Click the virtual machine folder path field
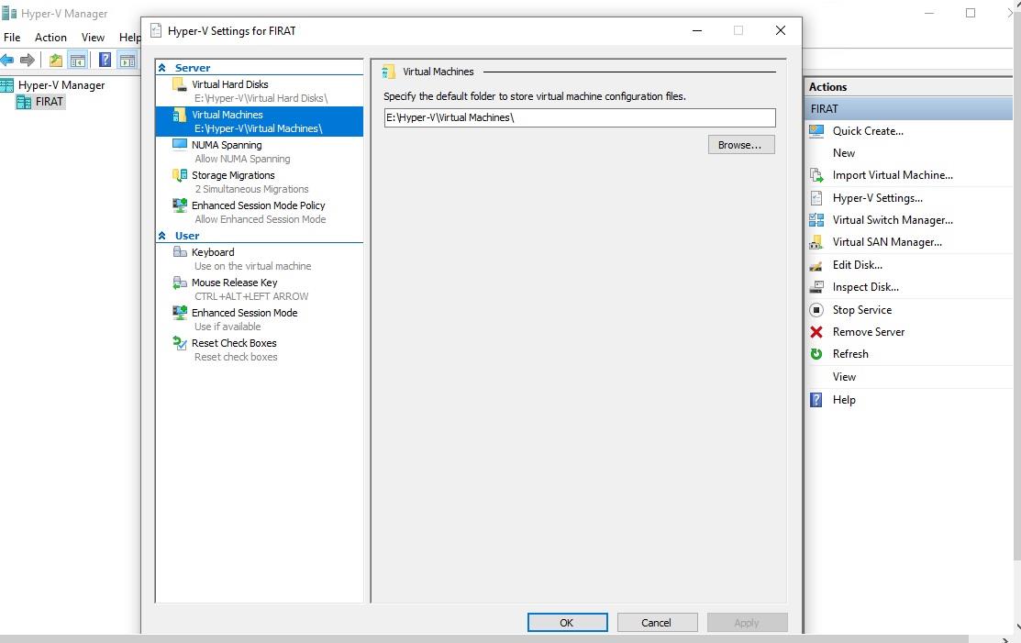The width and height of the screenshot is (1021, 643). coord(580,117)
